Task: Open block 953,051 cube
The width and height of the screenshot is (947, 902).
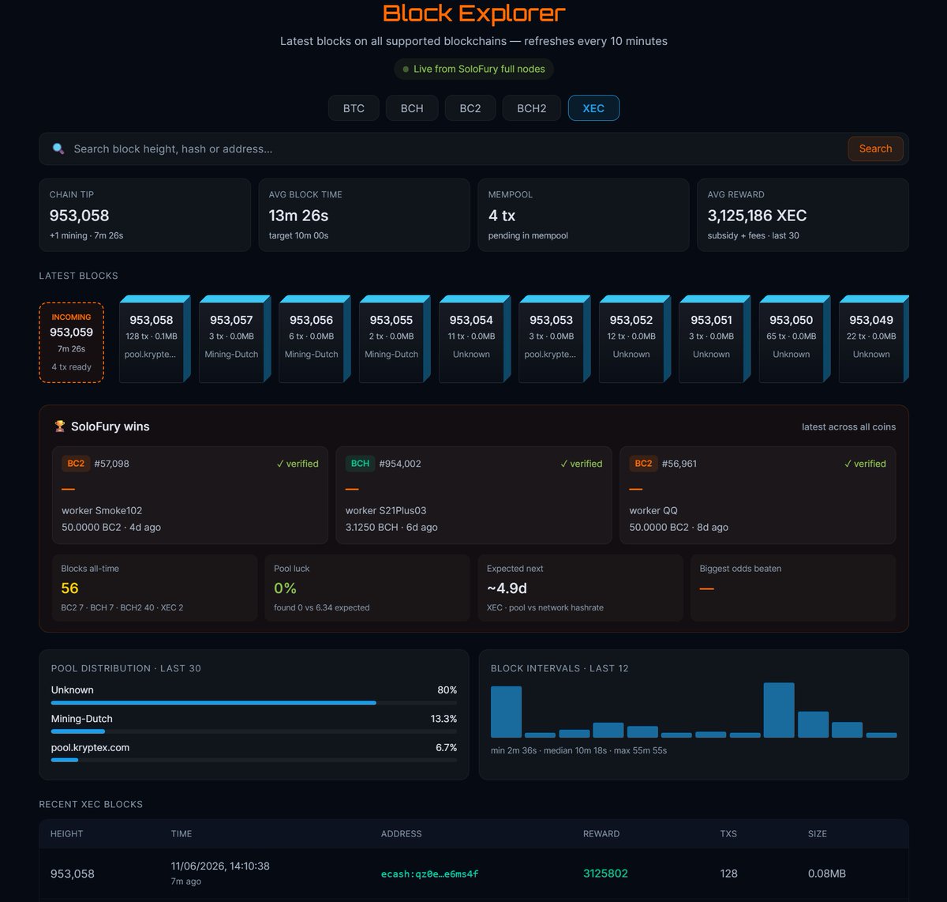Action: click(x=714, y=339)
